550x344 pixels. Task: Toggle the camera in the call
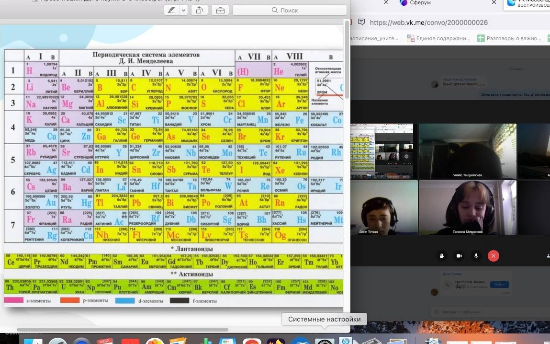[459, 256]
